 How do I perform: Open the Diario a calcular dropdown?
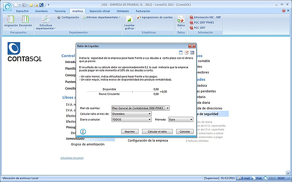pyautogui.click(x=150, y=119)
